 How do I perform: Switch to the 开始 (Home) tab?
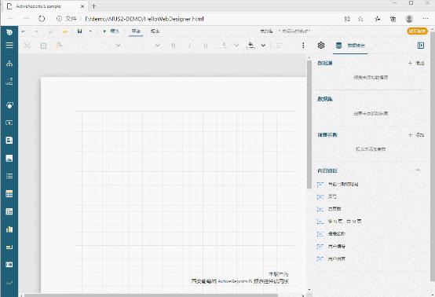click(x=136, y=31)
